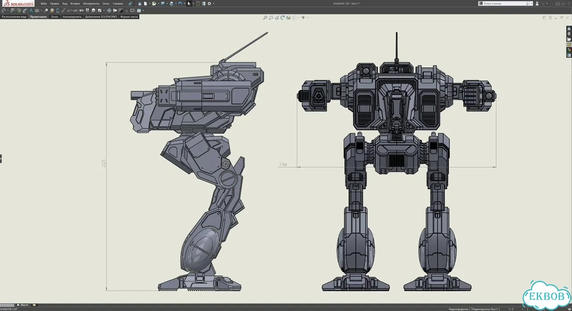Activate the Select cursor tool
This screenshot has width=572, height=311.
tap(189, 4)
